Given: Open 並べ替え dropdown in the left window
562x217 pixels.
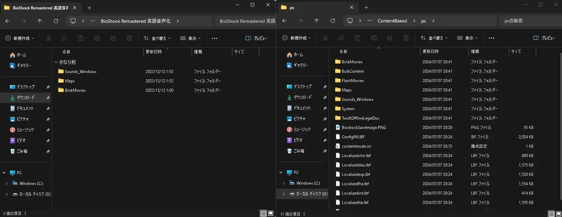Looking at the screenshot, I should coord(157,38).
